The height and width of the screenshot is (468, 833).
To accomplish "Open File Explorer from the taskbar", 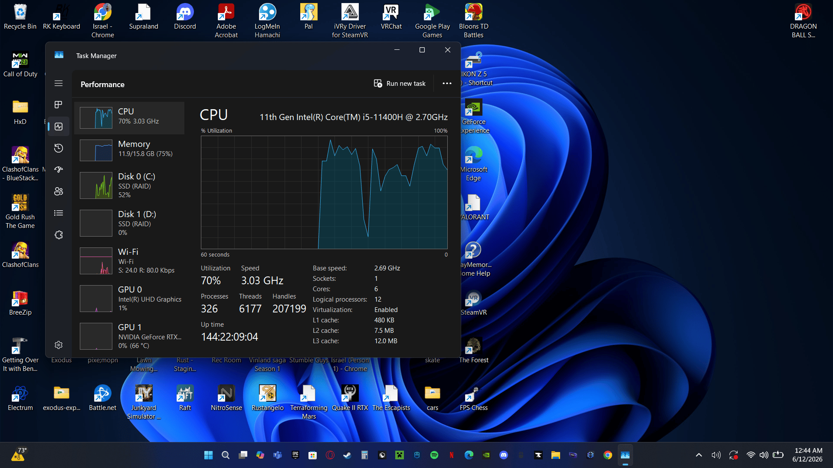I will [x=555, y=455].
